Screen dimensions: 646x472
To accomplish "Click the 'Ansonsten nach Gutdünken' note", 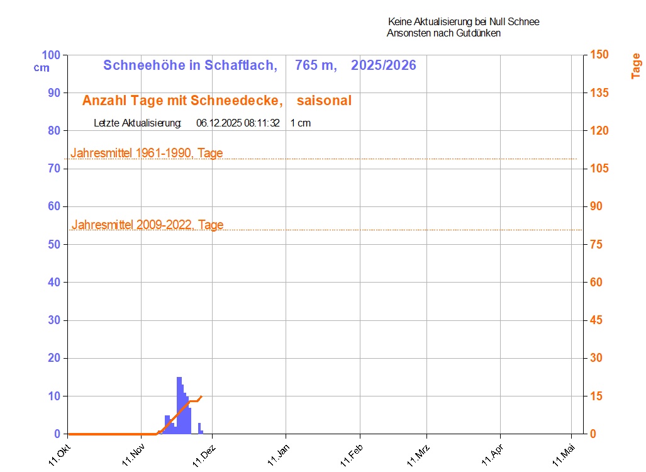I will click(443, 33).
